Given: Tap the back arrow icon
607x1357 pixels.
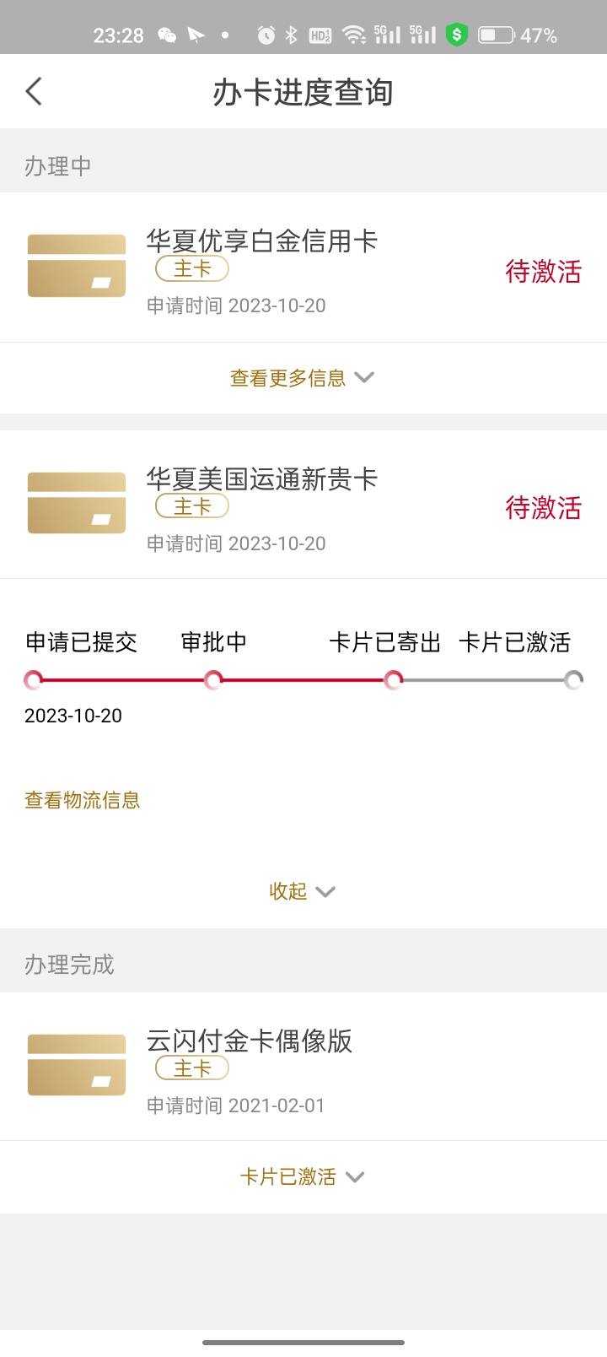Looking at the screenshot, I should [x=34, y=91].
